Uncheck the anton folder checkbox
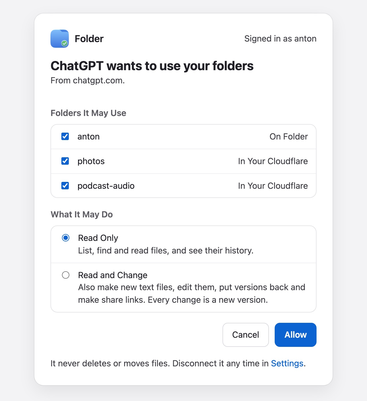Viewport: 367px width, 401px height. [65, 136]
